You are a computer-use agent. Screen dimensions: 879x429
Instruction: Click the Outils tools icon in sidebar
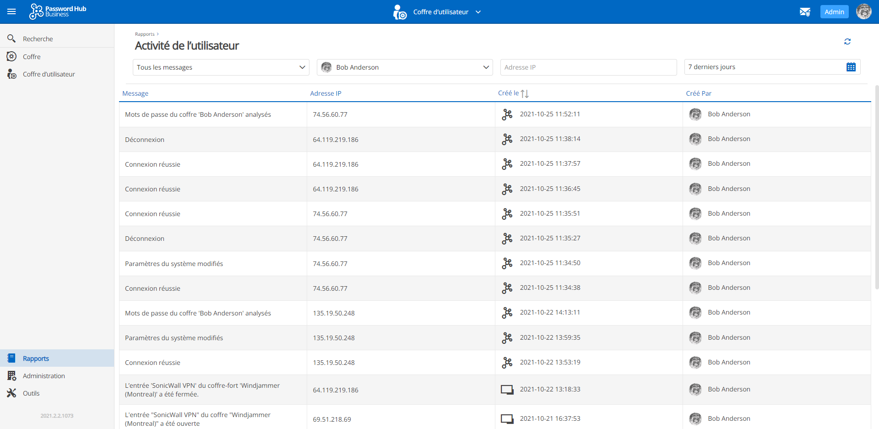point(11,393)
